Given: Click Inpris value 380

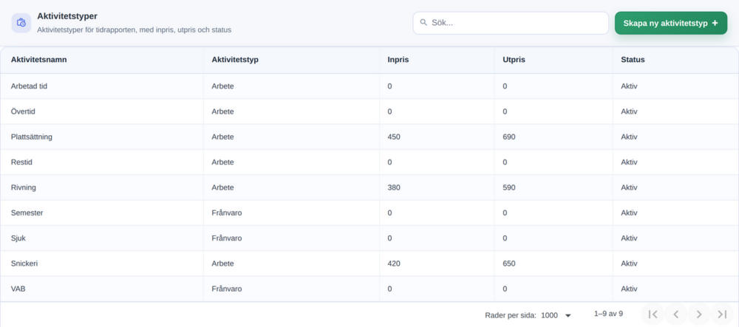Looking at the screenshot, I should (394, 187).
